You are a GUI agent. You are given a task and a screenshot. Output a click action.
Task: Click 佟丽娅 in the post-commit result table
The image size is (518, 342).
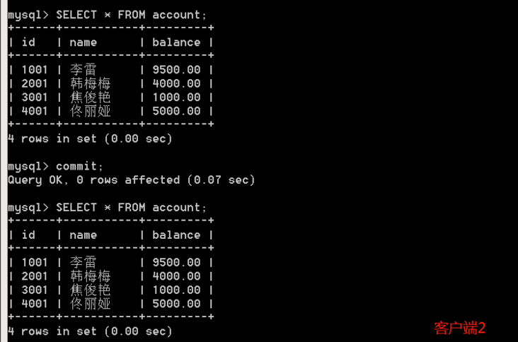[90, 304]
